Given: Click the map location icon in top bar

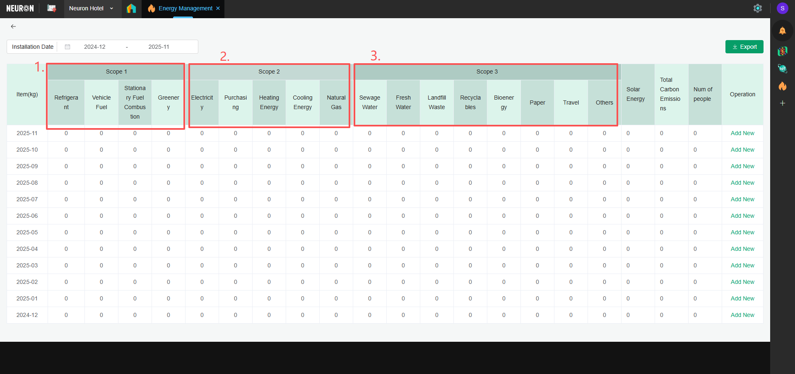Looking at the screenshot, I should 52,8.
